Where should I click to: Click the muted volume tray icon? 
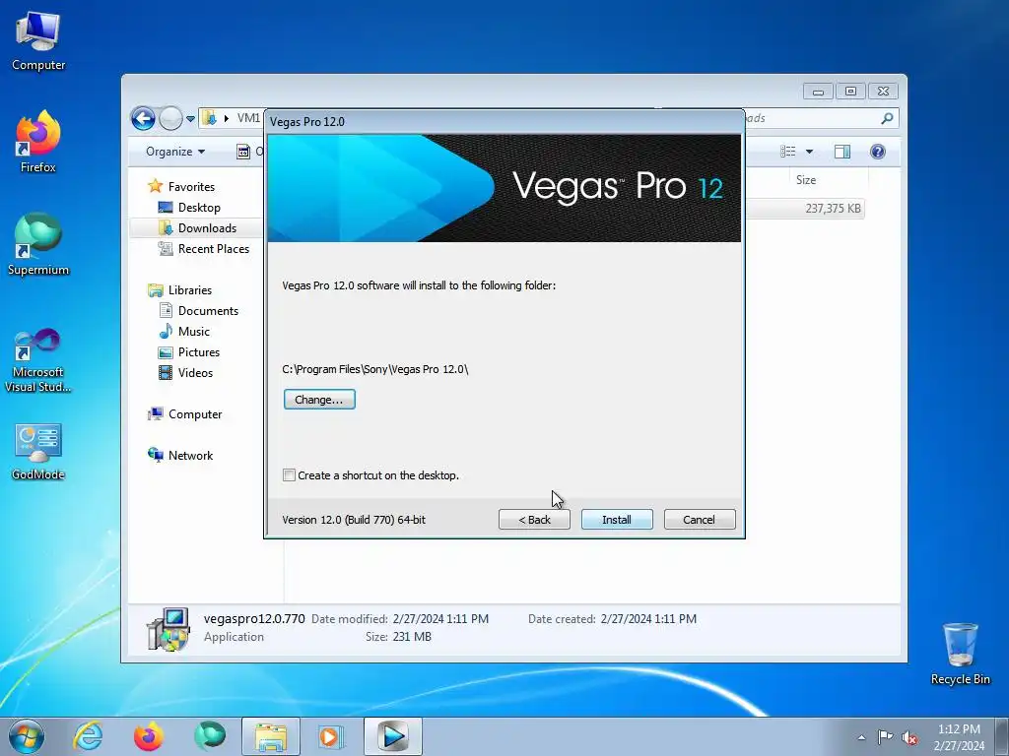click(x=909, y=737)
